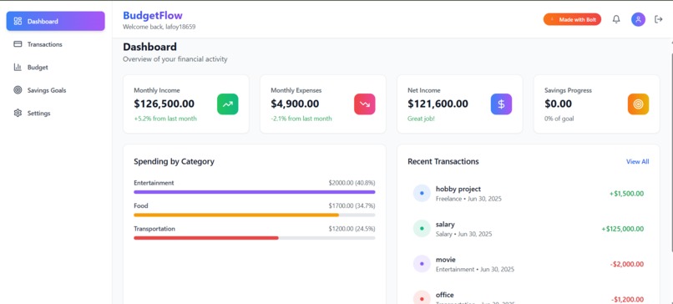Click the +$1,500.00 amount
673x304 pixels.
coord(626,194)
